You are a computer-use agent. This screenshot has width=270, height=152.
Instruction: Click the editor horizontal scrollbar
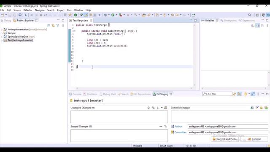[134, 88]
